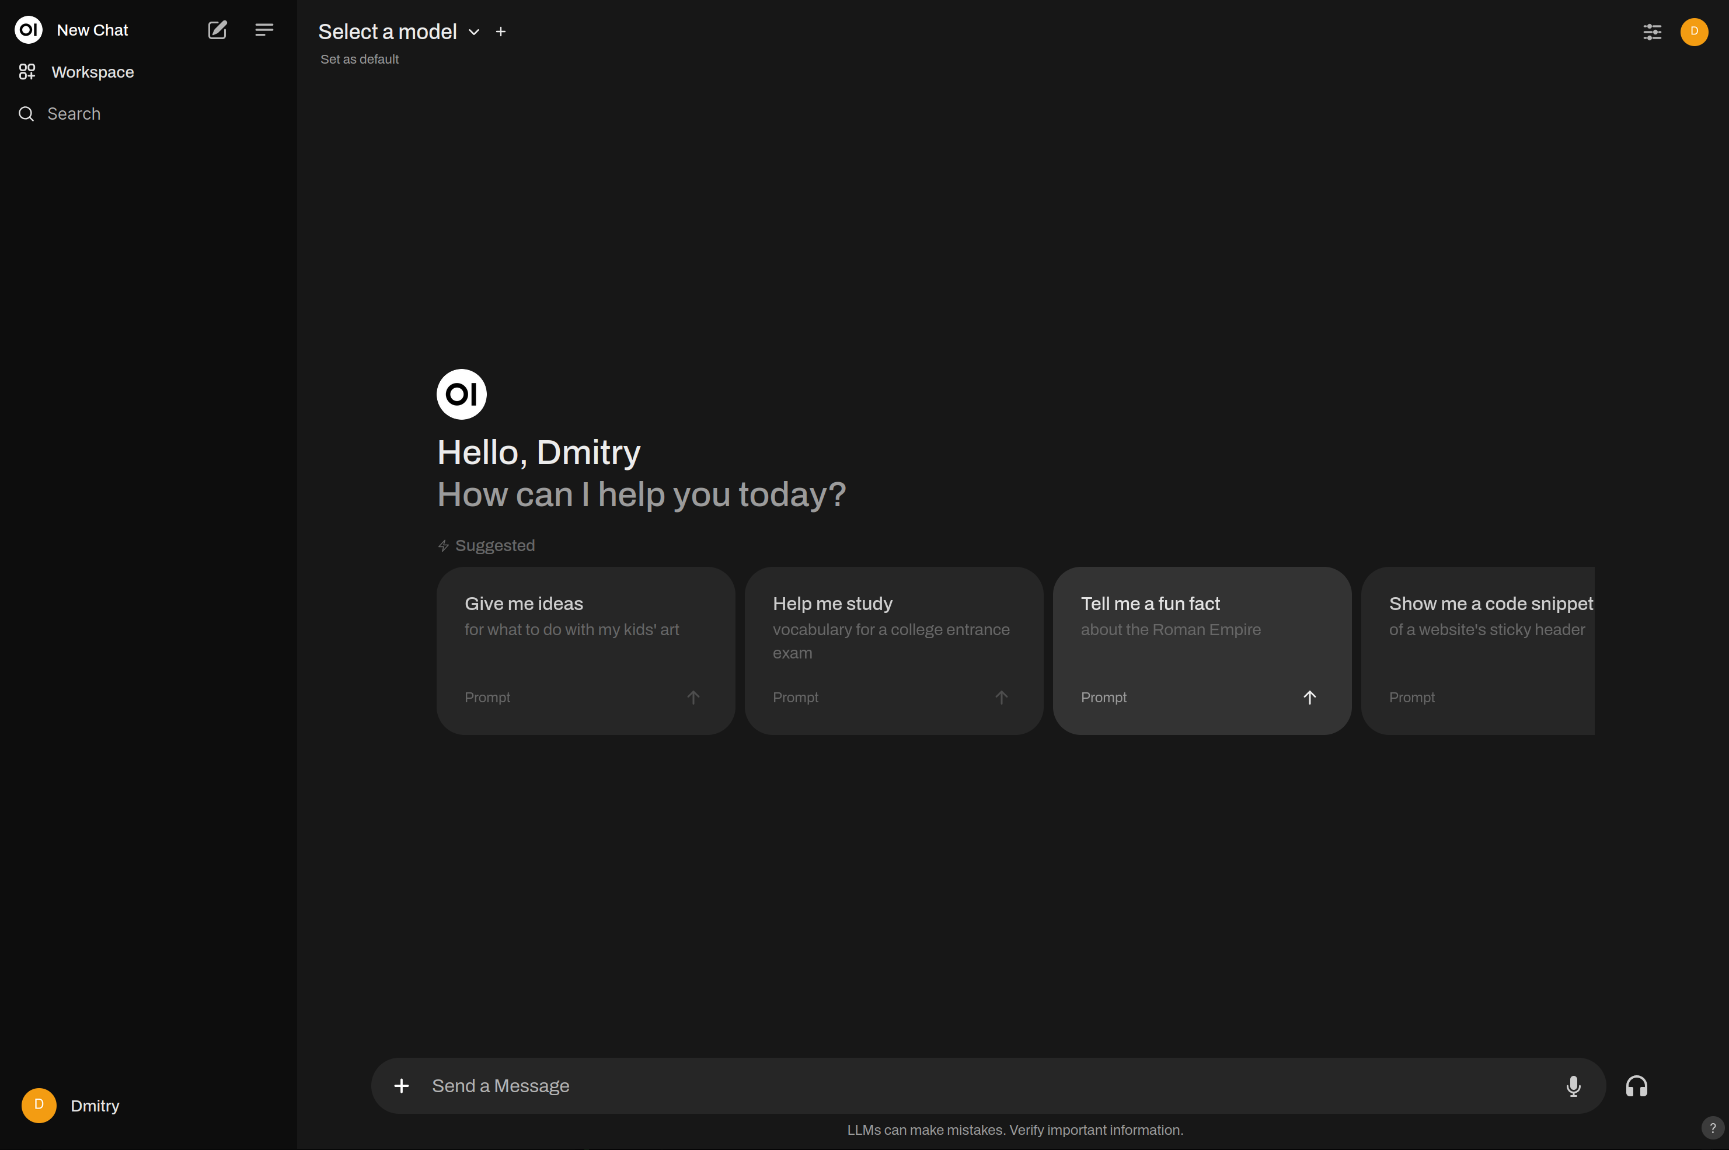
Task: Click the Search navigation item
Action: tap(73, 114)
